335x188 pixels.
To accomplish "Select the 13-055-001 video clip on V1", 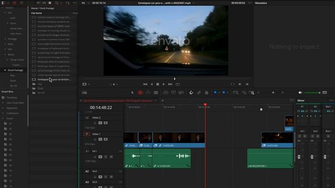I will (x=179, y=139).
